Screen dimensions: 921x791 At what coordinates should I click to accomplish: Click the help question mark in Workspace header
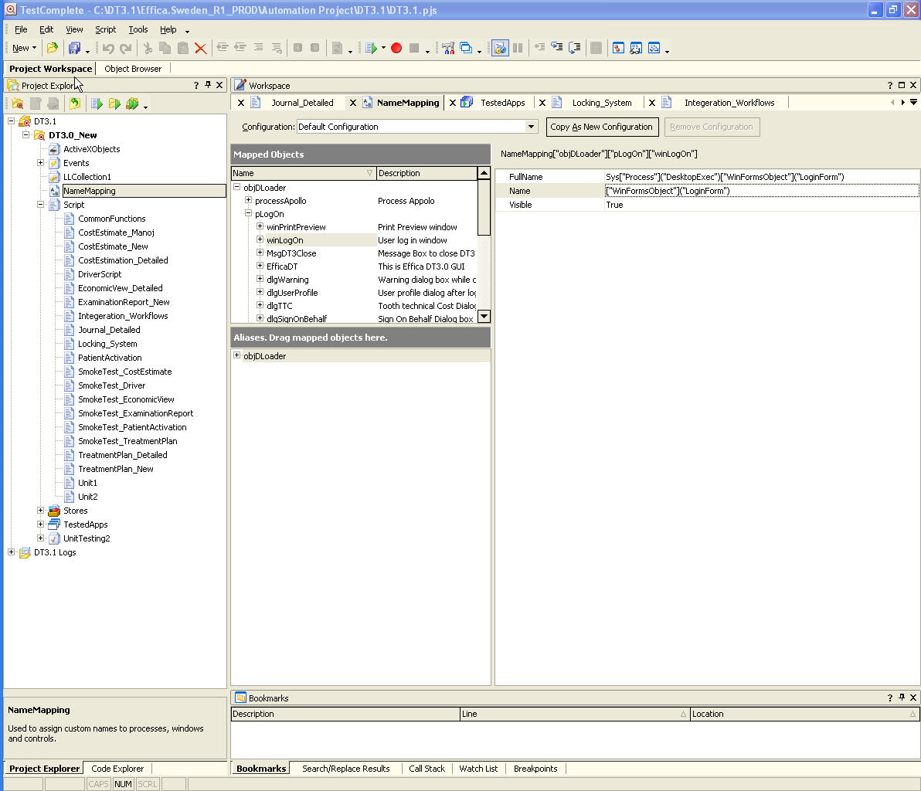(x=890, y=86)
